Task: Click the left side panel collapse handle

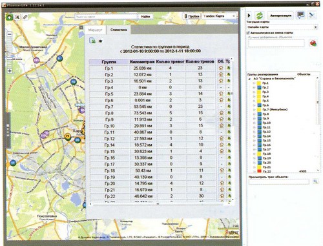Action: [x=8, y=130]
